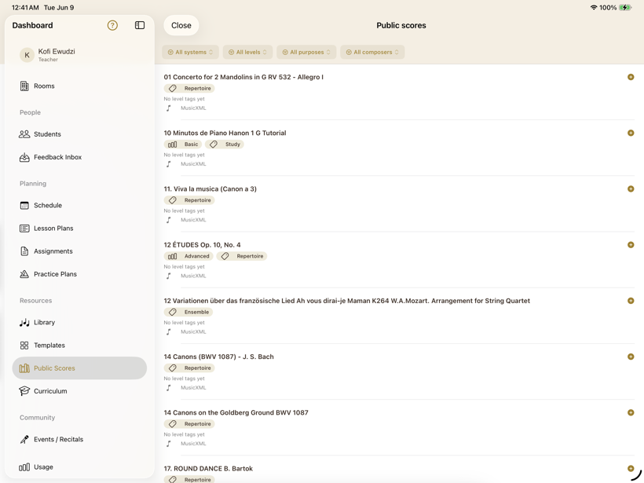Open 10 Minutos de Piano Hanon title
Screen dimensions: 644x483
pos(225,133)
